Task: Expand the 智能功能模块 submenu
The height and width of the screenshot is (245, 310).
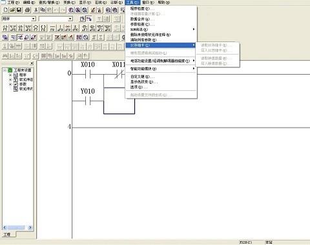Action: [161, 69]
